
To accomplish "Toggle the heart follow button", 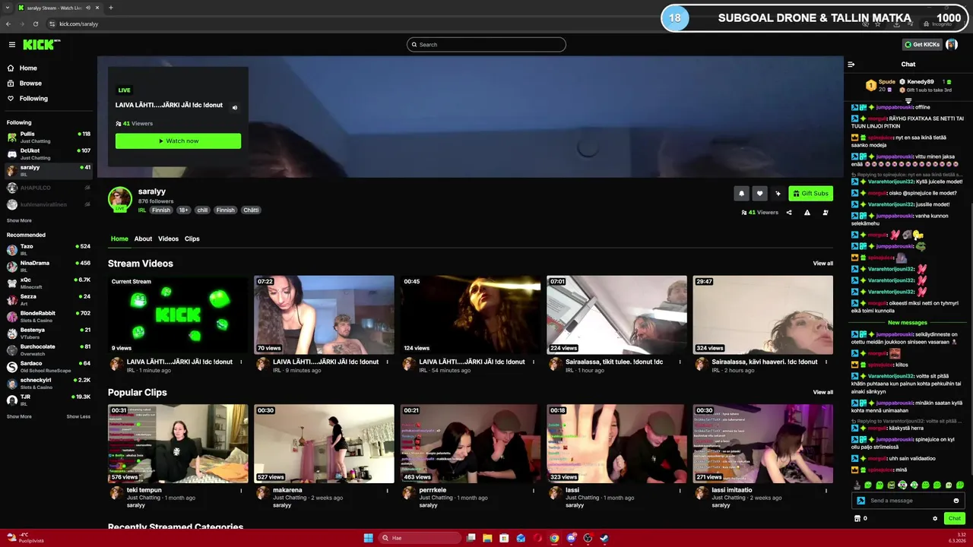I will point(759,193).
